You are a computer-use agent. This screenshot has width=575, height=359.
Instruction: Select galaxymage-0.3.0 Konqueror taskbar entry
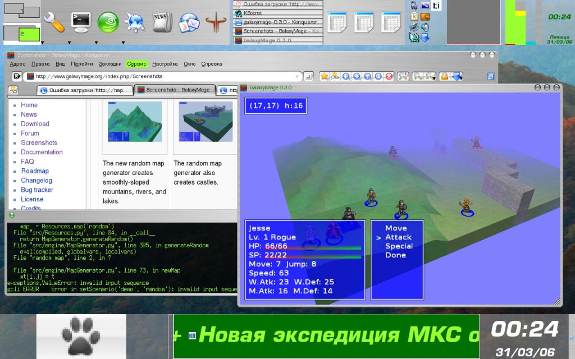click(x=278, y=22)
